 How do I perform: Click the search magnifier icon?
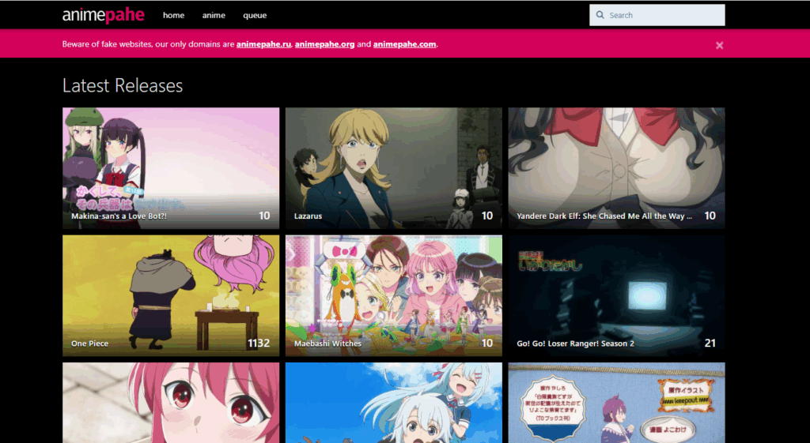tap(600, 15)
